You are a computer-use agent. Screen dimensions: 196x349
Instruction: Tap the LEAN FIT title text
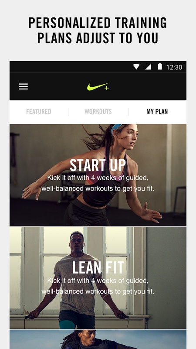[x=98, y=268]
